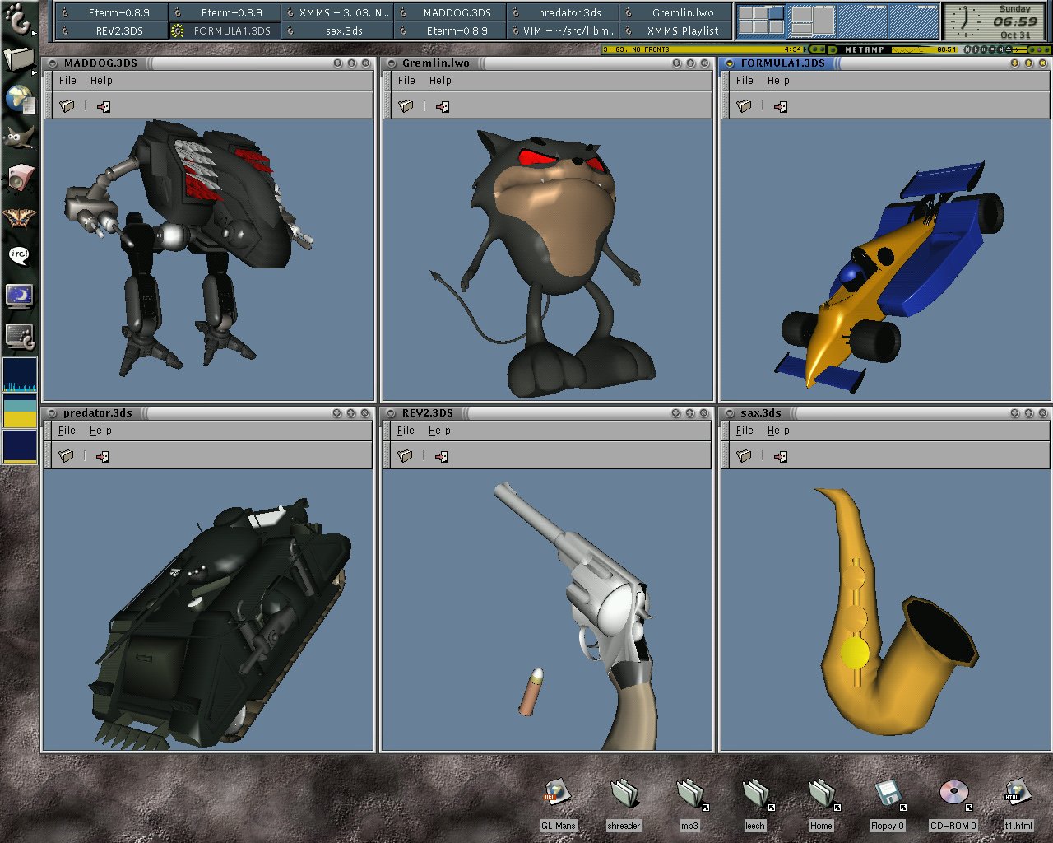
Task: Click the exit icon in predator.3ds toolbar
Action: point(103,456)
